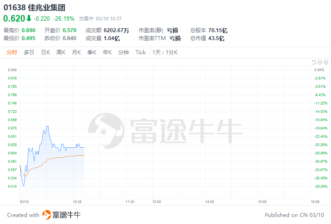
Task: Click the 开盘价 value 0.570
Action: click(x=69, y=30)
